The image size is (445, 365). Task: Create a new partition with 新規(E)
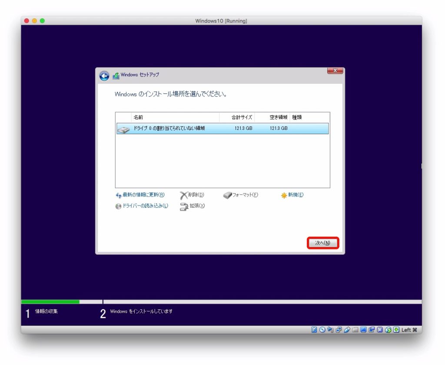pos(292,195)
